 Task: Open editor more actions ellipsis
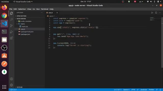pos(160,13)
